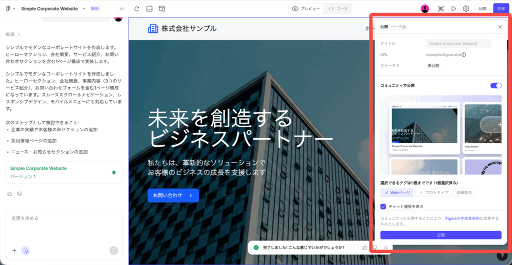Switch to the コード tab

pyautogui.click(x=338, y=9)
